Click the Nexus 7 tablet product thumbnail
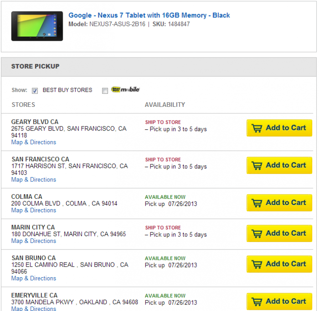Viewport: 319px width, 311px height. click(37, 26)
